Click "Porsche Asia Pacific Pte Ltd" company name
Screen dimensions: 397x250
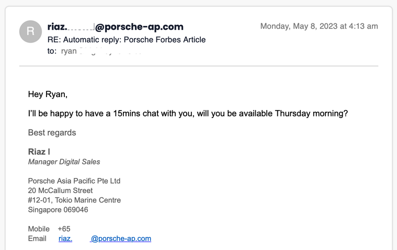pyautogui.click(x=74, y=181)
